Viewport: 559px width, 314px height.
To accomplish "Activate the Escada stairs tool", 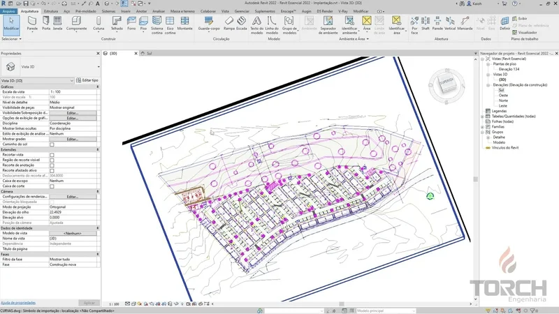I will click(241, 24).
